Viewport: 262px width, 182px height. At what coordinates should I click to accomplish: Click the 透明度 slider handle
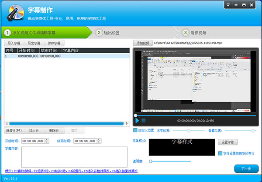click(151, 161)
